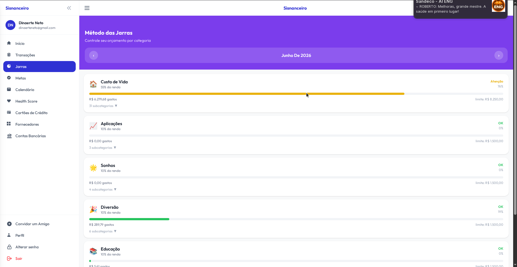Click the Sonhos star icon
Screen dimensions: 517x267
(x=93, y=168)
